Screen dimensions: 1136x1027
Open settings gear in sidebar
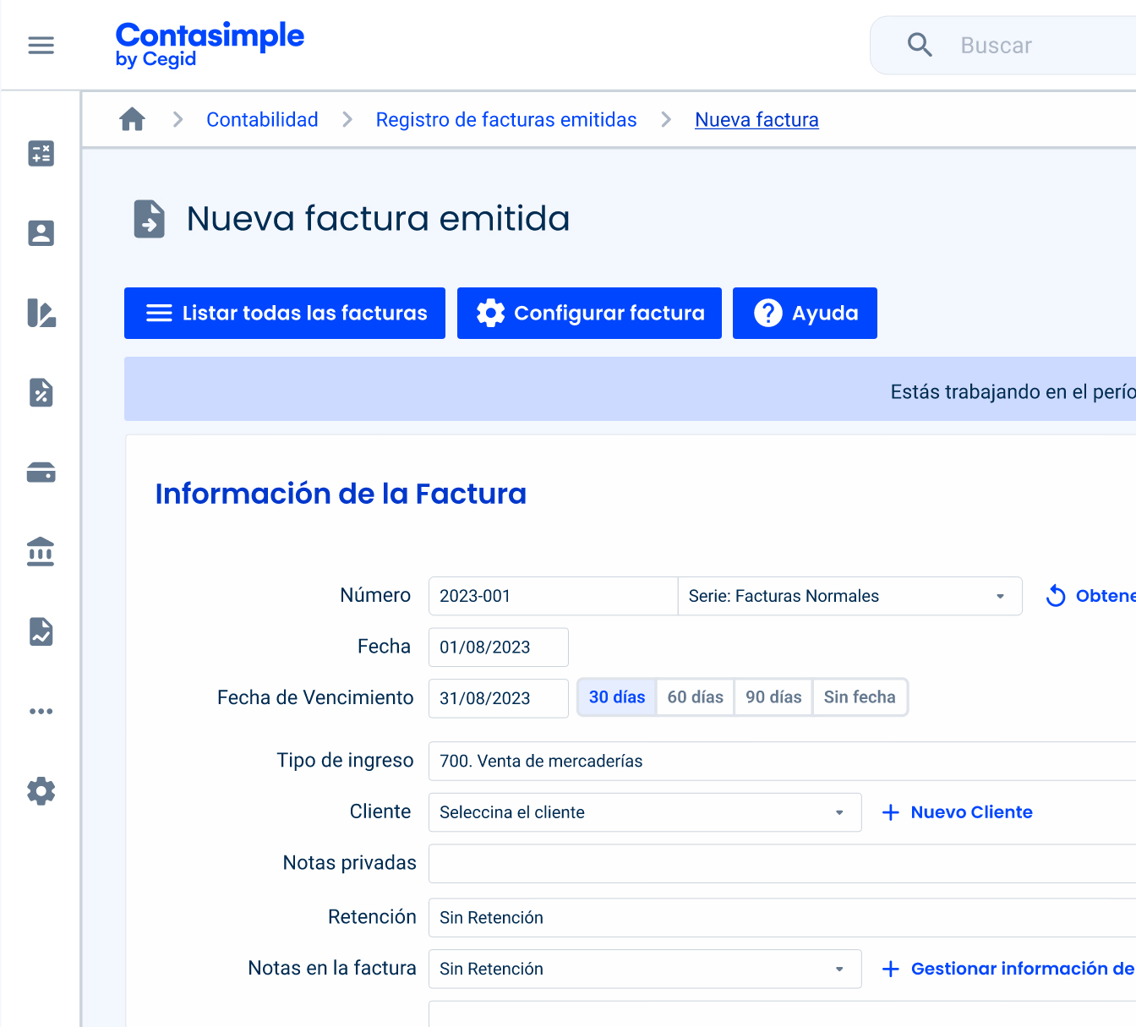pyautogui.click(x=41, y=791)
